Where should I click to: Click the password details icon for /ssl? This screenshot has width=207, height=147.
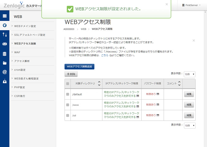[158, 115]
